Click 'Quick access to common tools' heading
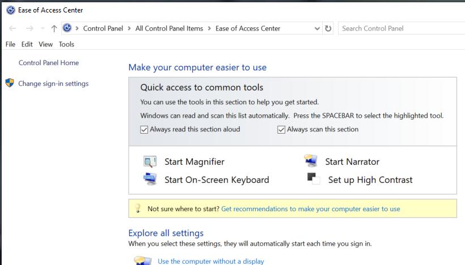465x265 pixels. 202,87
